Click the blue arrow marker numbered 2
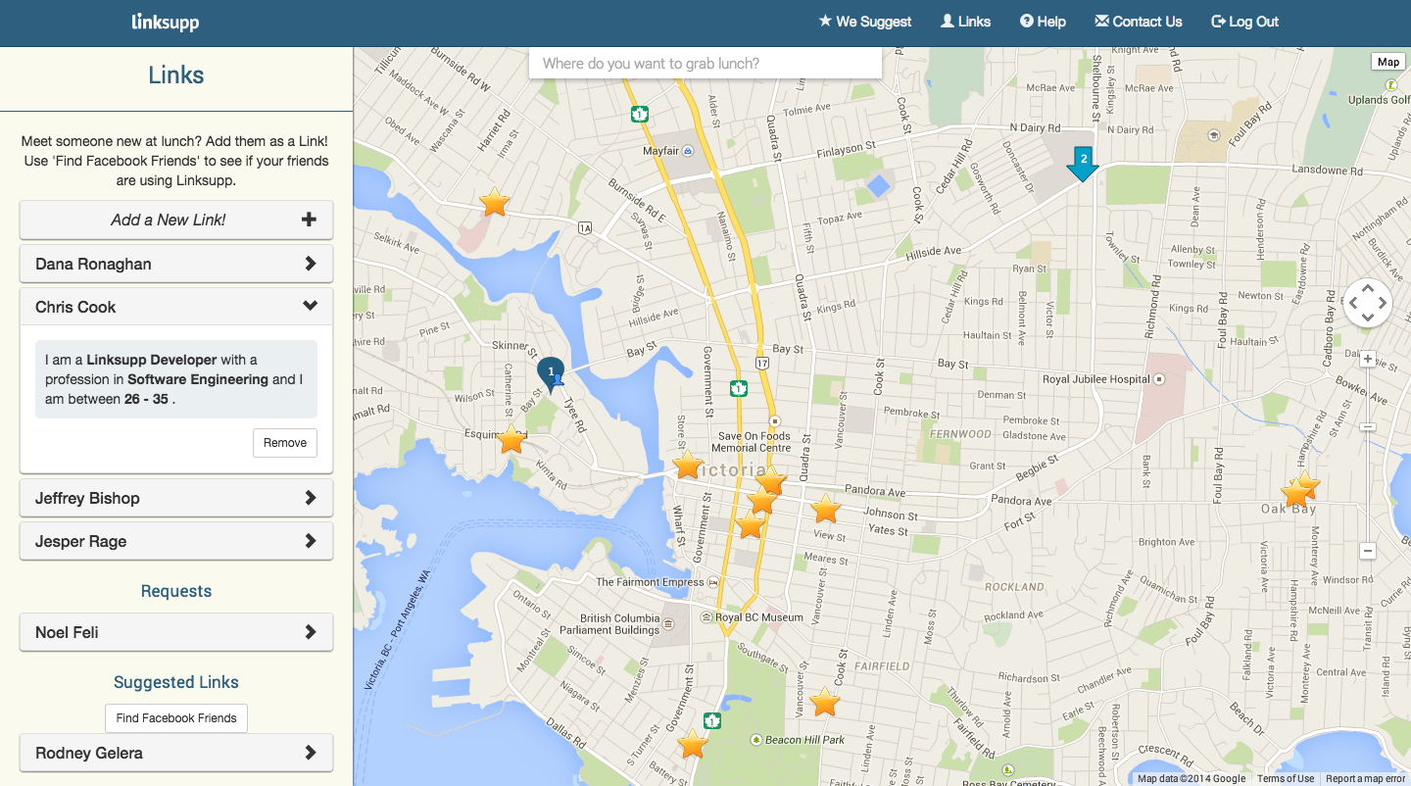1411x786 pixels. [x=1083, y=163]
